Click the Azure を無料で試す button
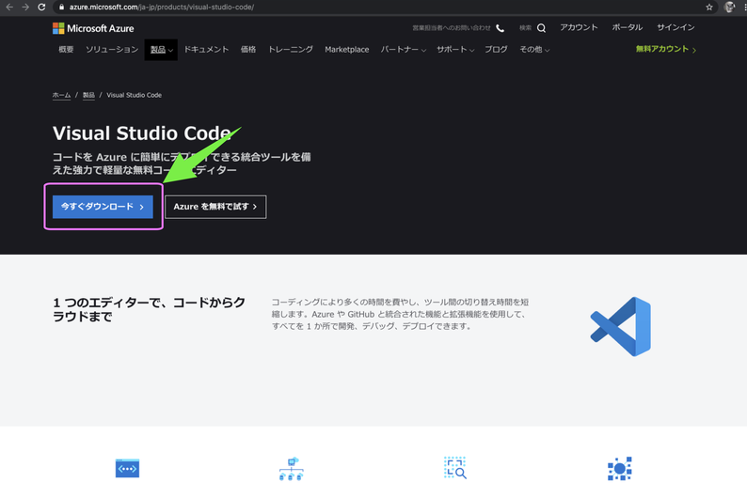This screenshot has height=483, width=747. pyautogui.click(x=215, y=207)
